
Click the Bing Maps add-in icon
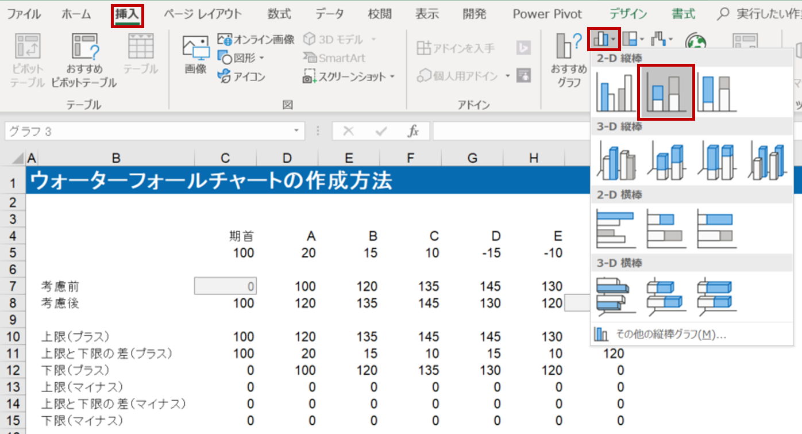(x=523, y=48)
